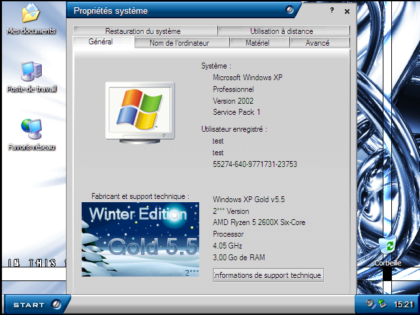The width and height of the screenshot is (420, 315).
Task: Go to the Avancé tab
Action: pyautogui.click(x=320, y=43)
